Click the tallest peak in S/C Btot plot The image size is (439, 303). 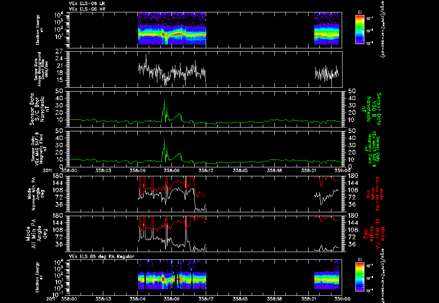click(x=164, y=100)
